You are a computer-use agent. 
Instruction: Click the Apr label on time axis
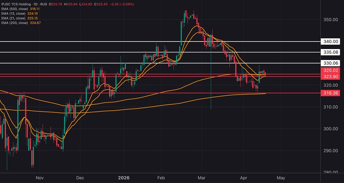244,177
